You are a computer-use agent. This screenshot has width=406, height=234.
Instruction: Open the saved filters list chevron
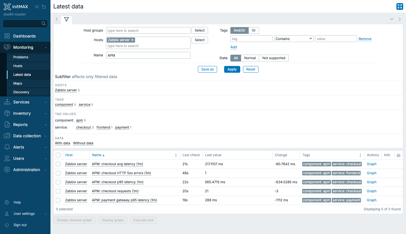(392, 19)
